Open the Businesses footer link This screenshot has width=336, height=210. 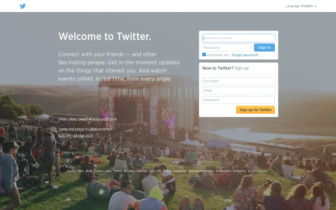pos(196,171)
